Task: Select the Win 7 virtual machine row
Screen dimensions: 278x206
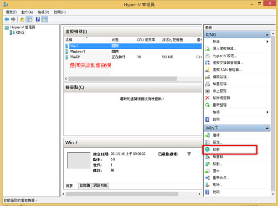Action: [x=134, y=46]
